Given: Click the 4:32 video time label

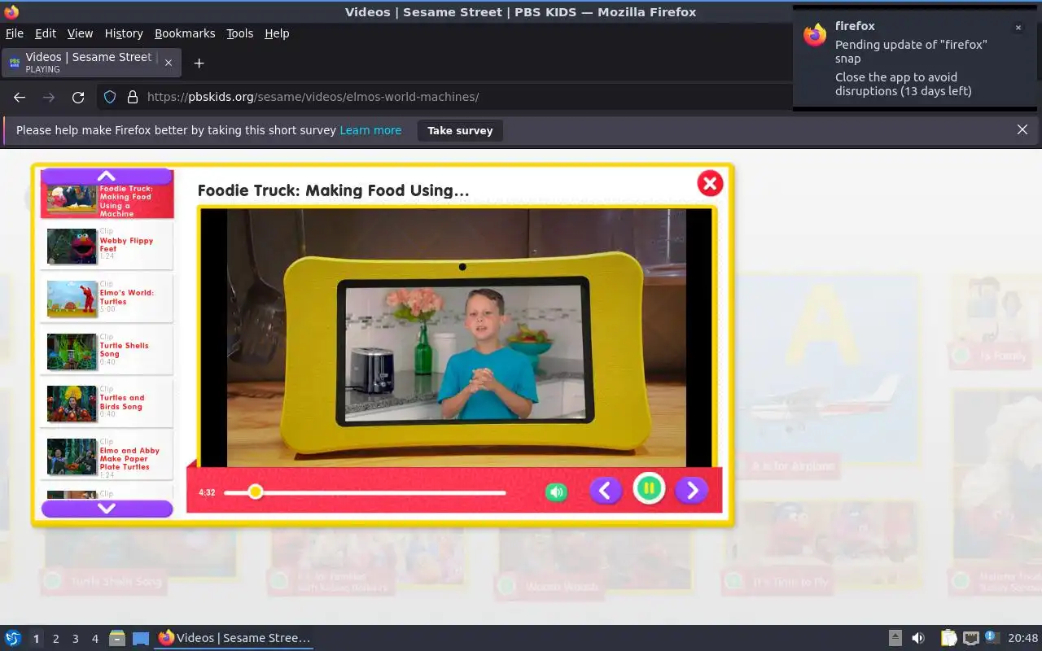Looking at the screenshot, I should (207, 492).
